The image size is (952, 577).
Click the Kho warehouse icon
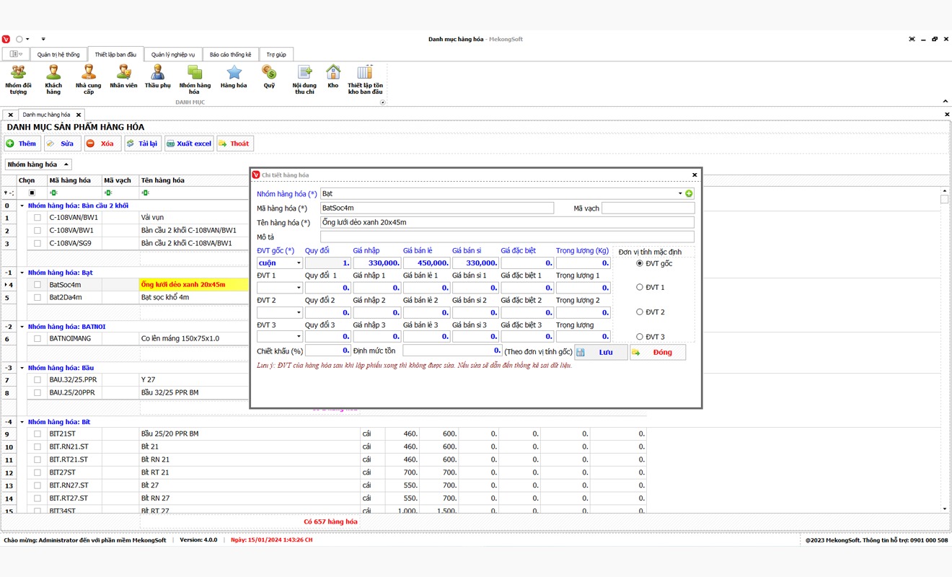332,72
